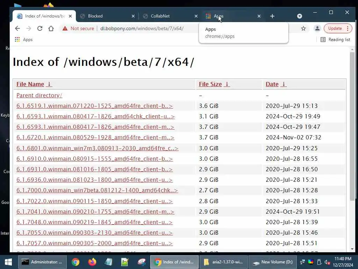Open 6.1.6931.0.winmain.081016-1805 link

pos(94,169)
